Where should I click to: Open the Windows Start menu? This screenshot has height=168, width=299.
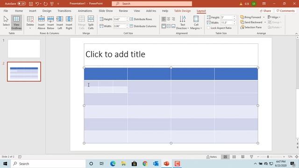[x=5, y=164]
